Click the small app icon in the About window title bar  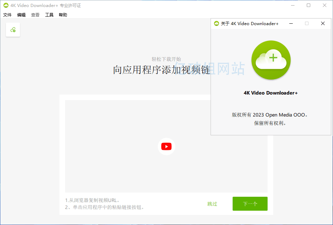tap(217, 23)
